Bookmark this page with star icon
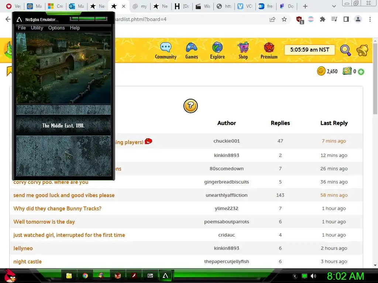 pyautogui.click(x=284, y=19)
